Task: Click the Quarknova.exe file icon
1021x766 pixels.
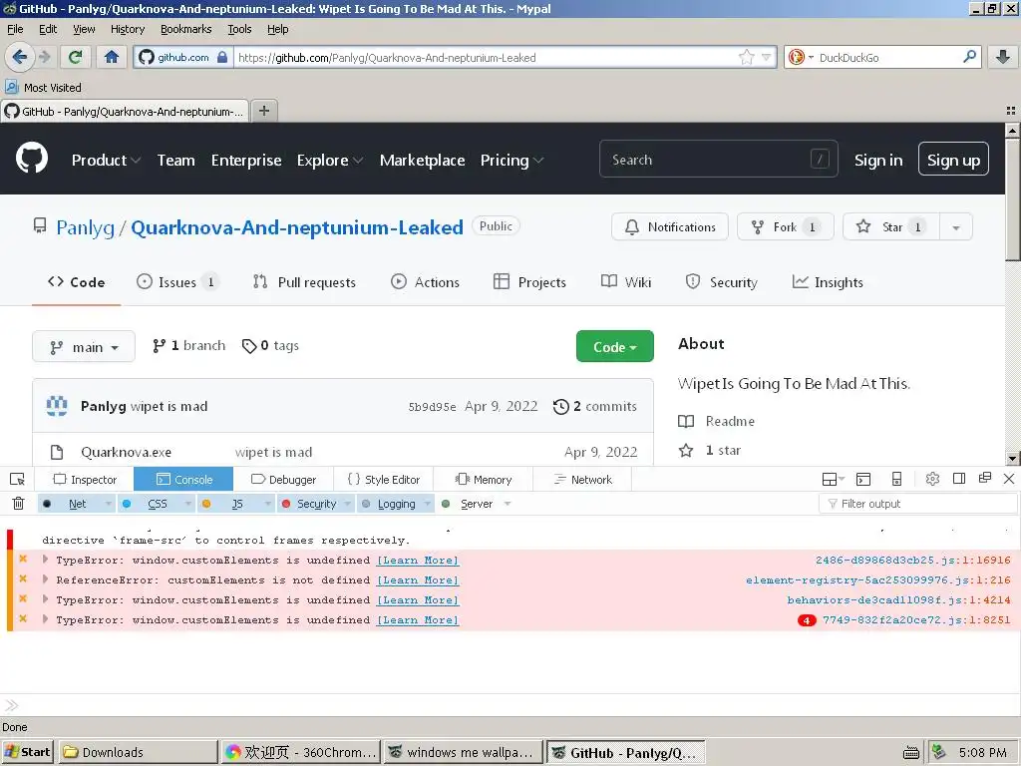Action: [x=57, y=452]
